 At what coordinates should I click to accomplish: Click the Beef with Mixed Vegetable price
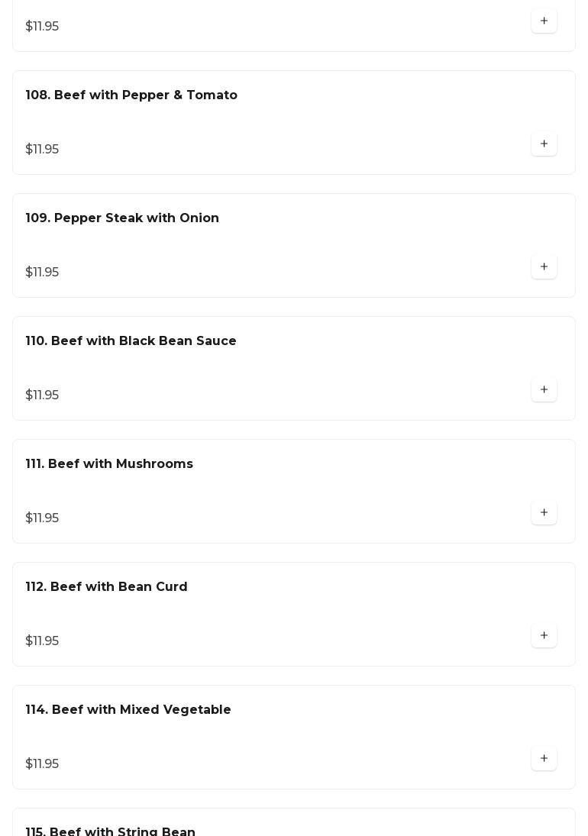(42, 764)
